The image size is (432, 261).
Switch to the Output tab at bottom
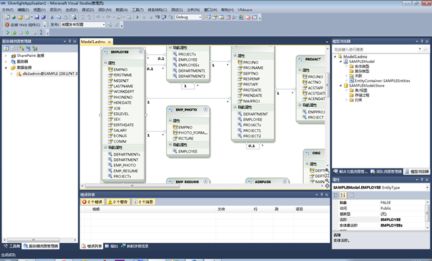(x=112, y=246)
